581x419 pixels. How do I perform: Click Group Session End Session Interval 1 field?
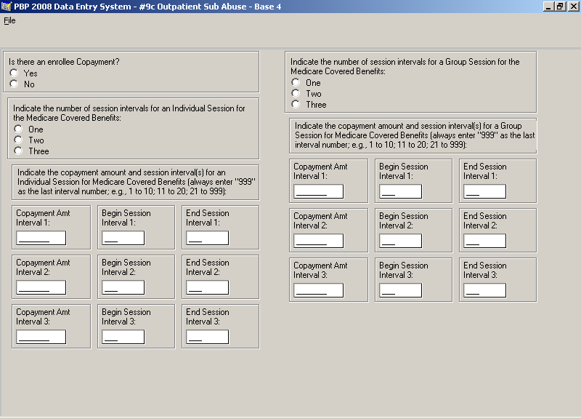point(484,191)
